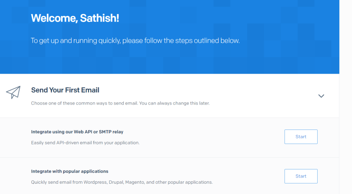Click the Quickly send email from Wordpress description

122,182
